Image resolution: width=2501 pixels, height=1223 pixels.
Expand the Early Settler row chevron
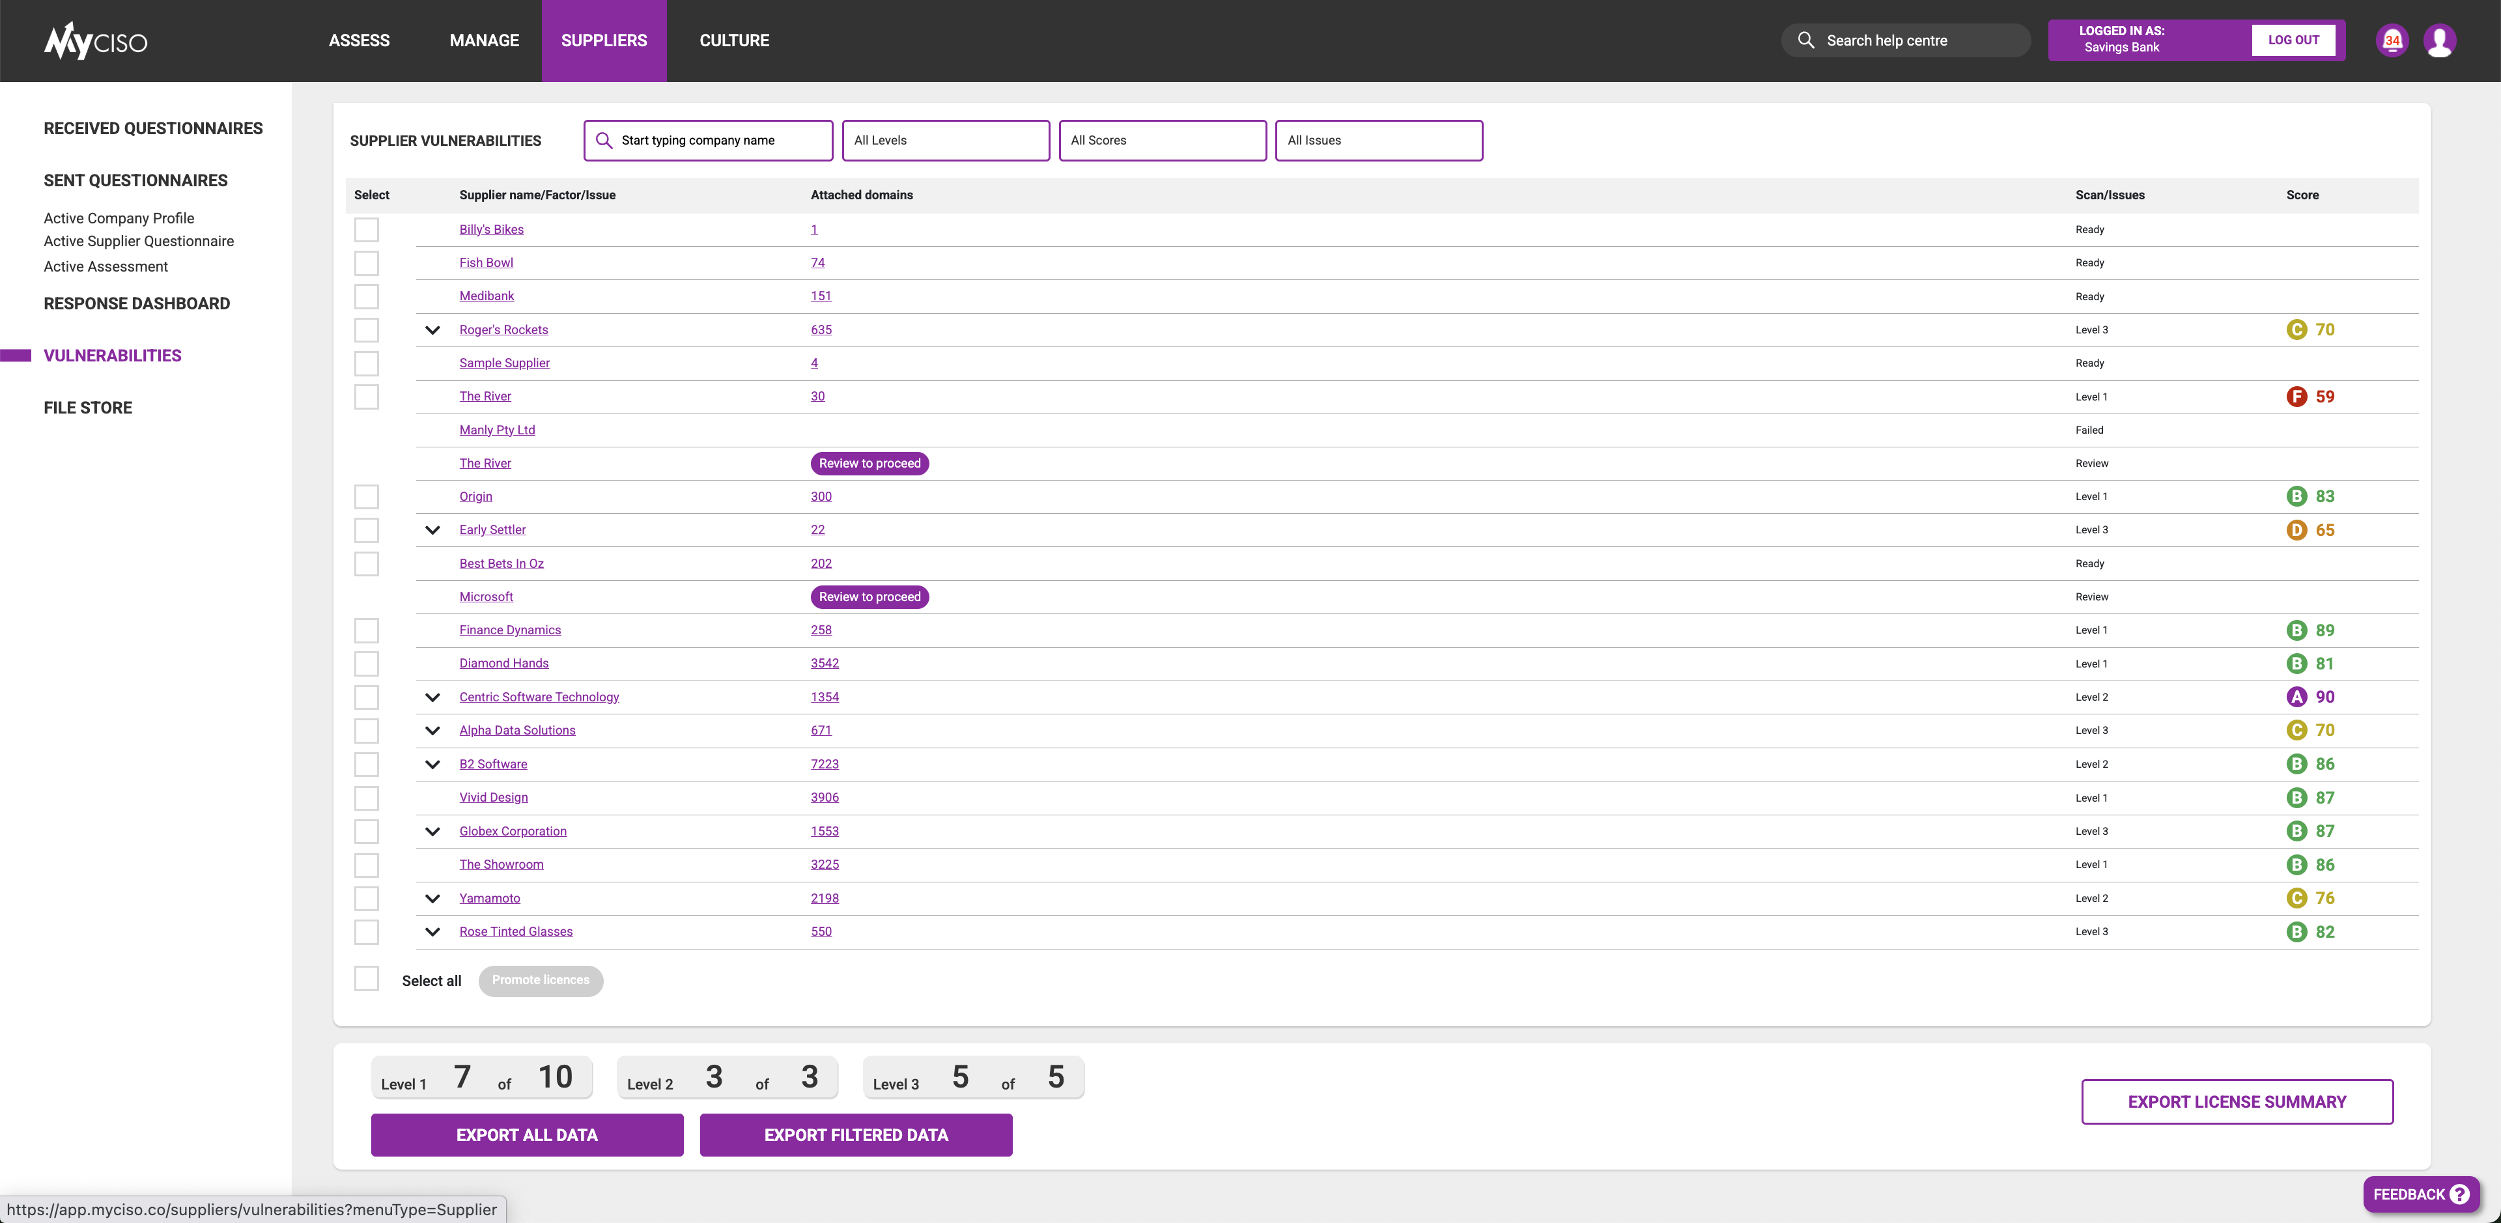433,530
